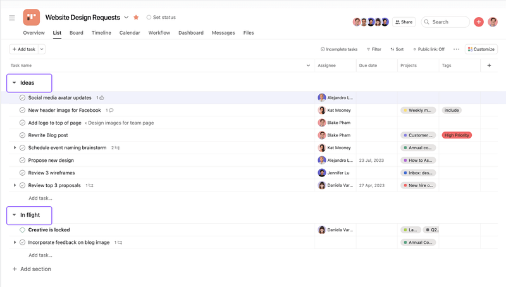Switch to the Board tab

tap(77, 33)
